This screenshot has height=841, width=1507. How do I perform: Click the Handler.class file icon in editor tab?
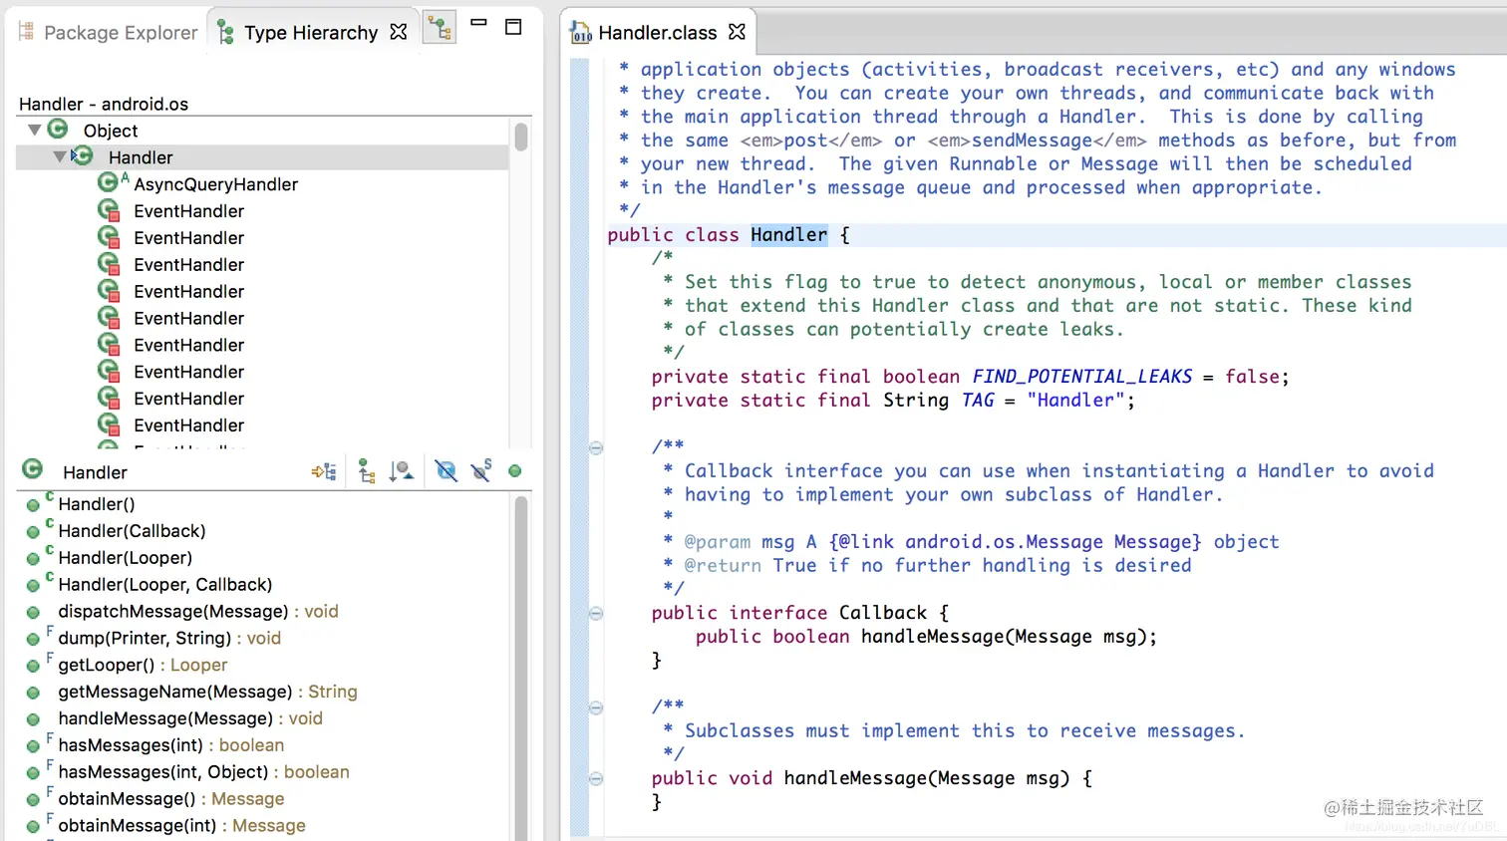click(x=581, y=33)
